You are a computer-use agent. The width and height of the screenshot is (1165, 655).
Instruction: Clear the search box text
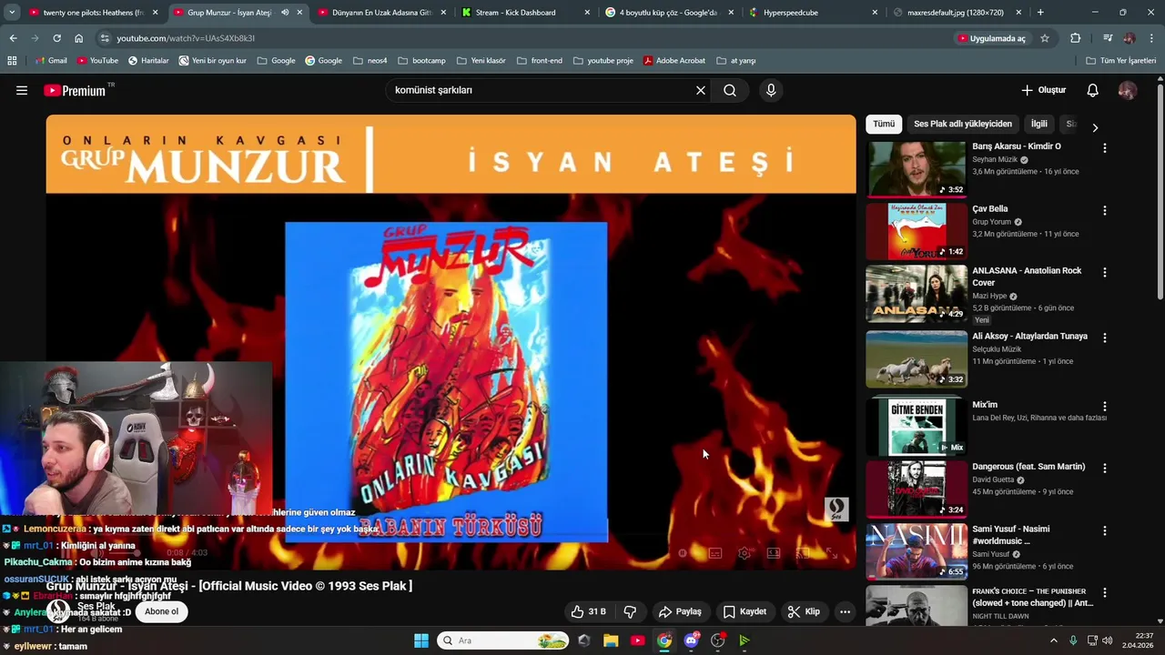[701, 90]
